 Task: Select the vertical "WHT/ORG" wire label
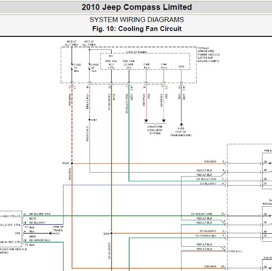162,100
